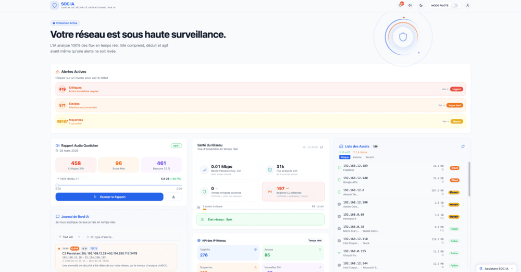Mute sound with the speaker icon

click(x=410, y=5)
